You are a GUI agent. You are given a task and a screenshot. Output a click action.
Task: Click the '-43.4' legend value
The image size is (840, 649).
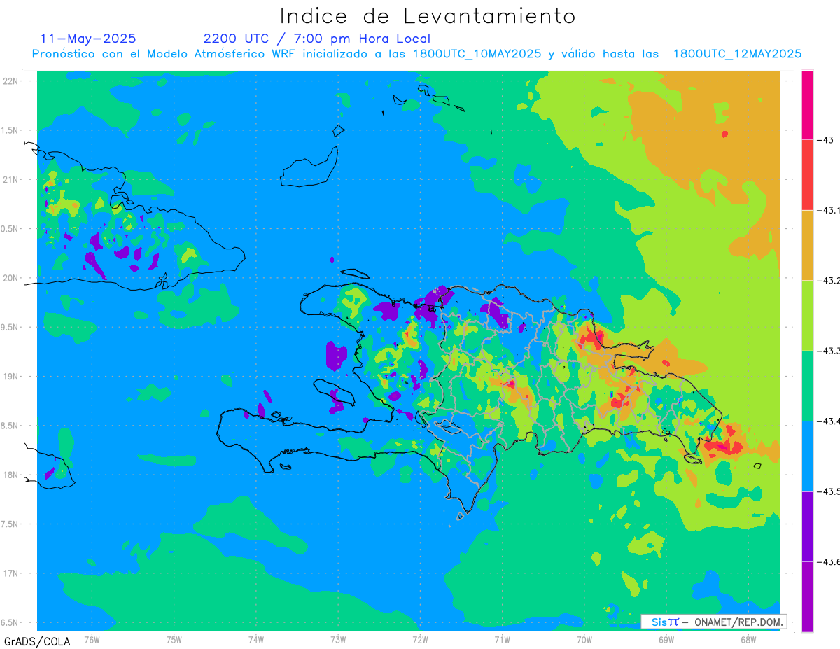coord(829,421)
